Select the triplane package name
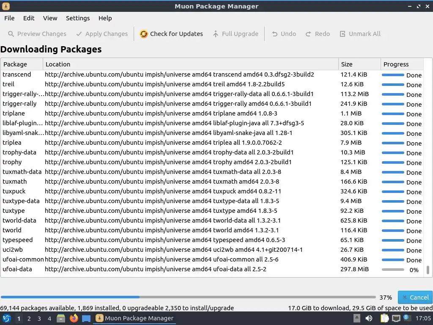Screen dimensions: 433x325 pos(14,113)
